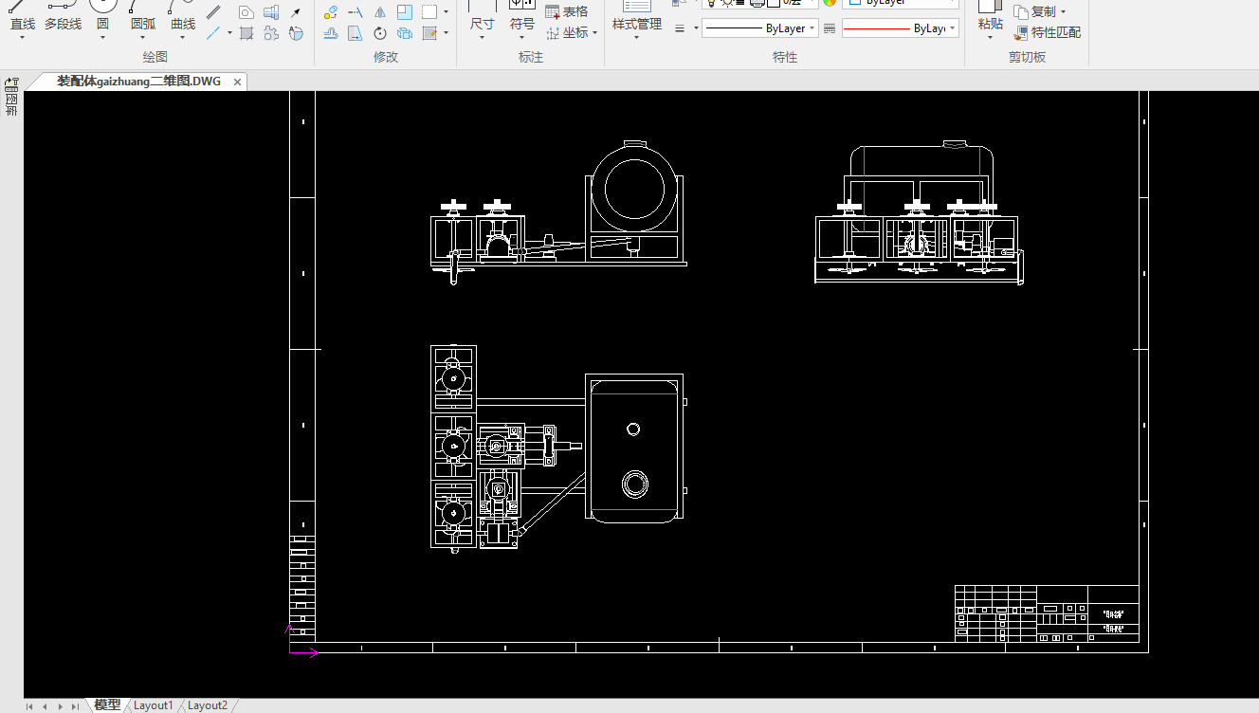Expand the 坐标 coordinate dropdown

point(594,33)
